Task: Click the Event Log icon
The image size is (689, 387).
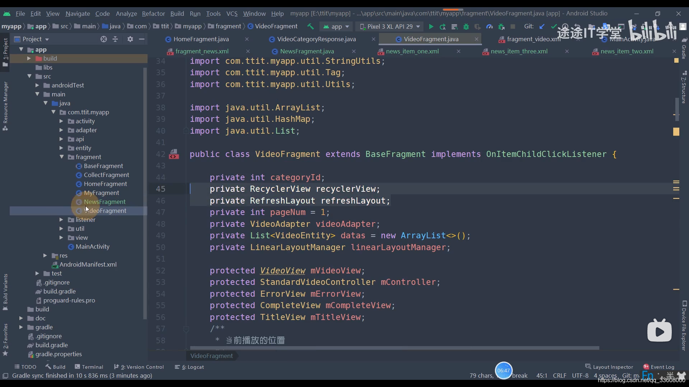Action: click(x=646, y=367)
